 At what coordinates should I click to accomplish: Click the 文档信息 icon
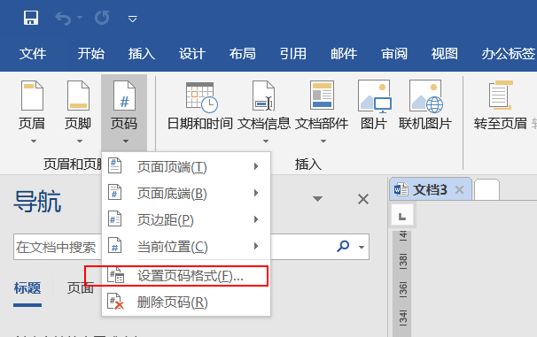pos(264,96)
